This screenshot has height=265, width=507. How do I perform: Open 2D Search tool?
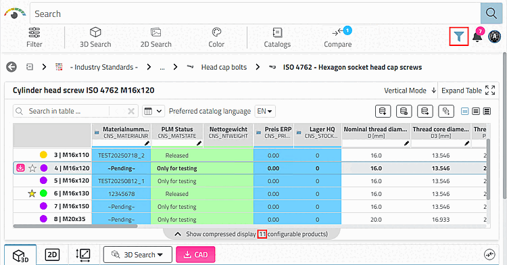point(156,37)
